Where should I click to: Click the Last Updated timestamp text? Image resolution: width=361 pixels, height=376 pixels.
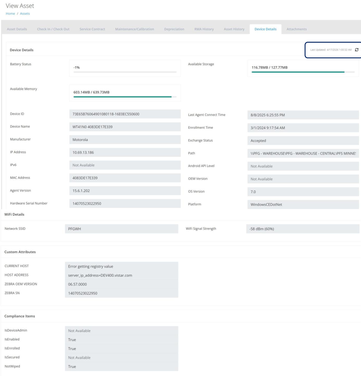click(x=331, y=50)
